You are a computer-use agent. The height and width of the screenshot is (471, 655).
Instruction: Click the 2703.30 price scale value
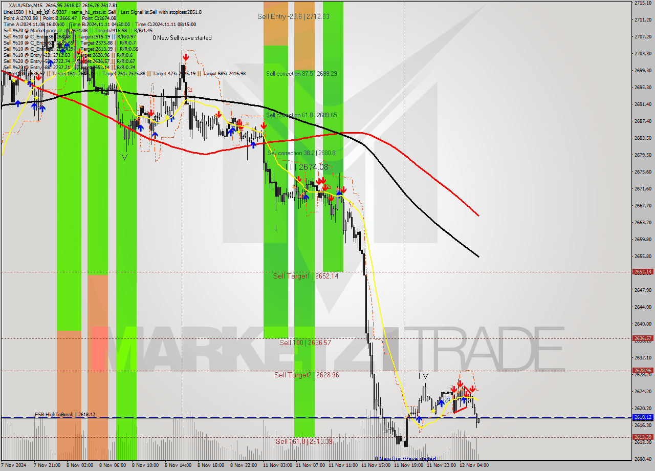(643, 53)
